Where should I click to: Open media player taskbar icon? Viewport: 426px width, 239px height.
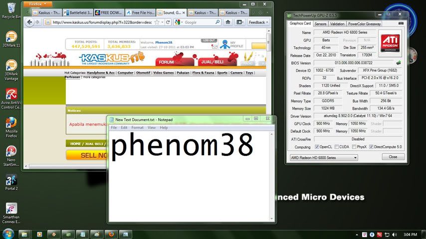[x=39, y=234]
